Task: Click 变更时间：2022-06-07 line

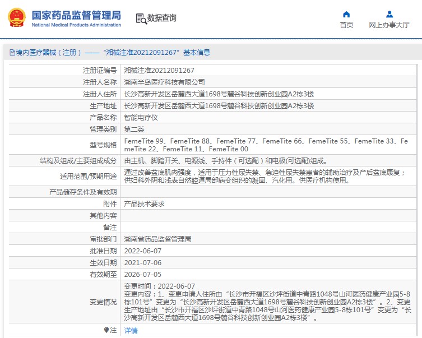Action: tap(159, 286)
